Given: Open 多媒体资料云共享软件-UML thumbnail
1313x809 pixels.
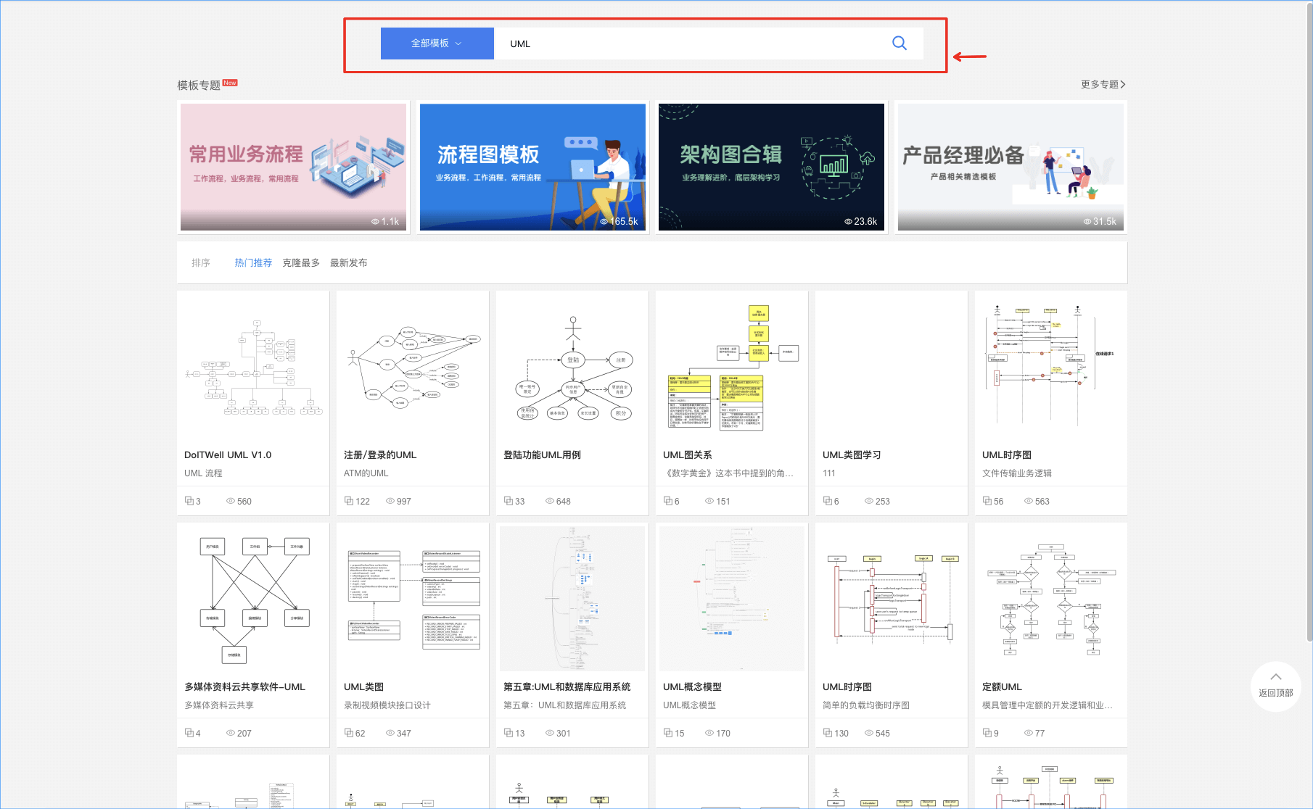Looking at the screenshot, I should pos(253,599).
